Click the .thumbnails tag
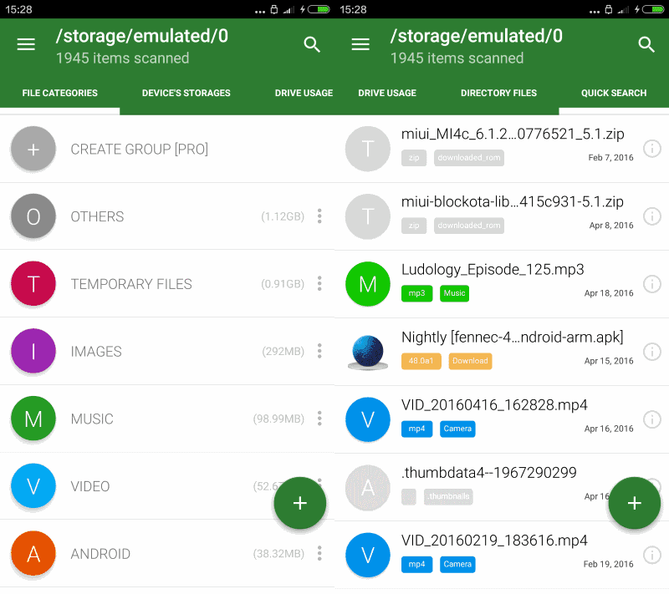The width and height of the screenshot is (669, 594). tap(448, 496)
